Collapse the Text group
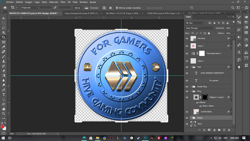250x141 pixels. point(191,67)
